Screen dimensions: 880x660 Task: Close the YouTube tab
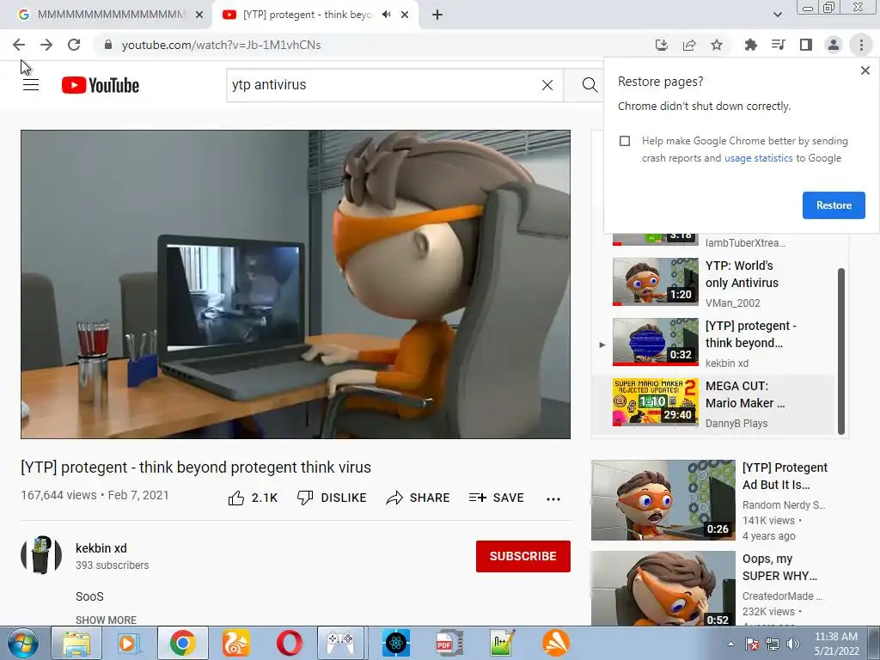click(x=405, y=15)
